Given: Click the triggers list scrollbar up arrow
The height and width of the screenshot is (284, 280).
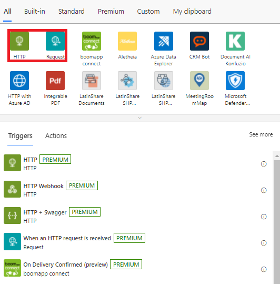Looking at the screenshot, I should (x=277, y=156).
